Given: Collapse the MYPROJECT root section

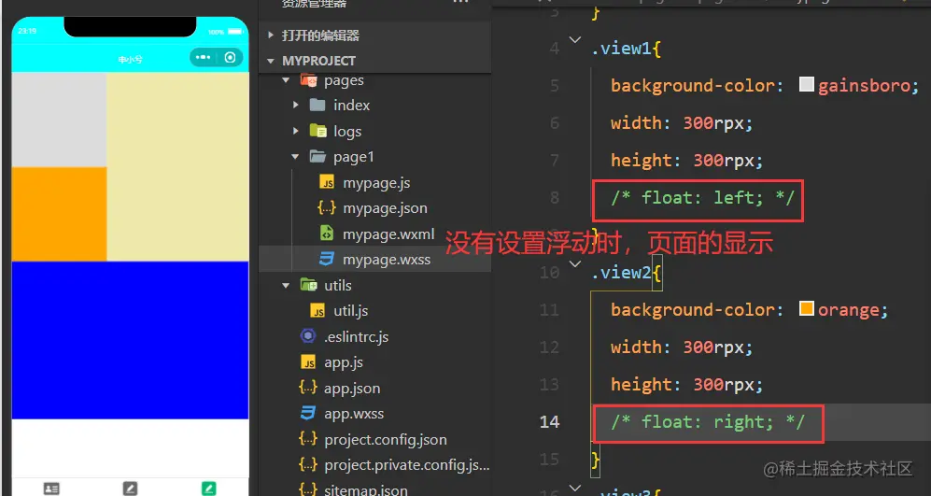Looking at the screenshot, I should [x=271, y=61].
